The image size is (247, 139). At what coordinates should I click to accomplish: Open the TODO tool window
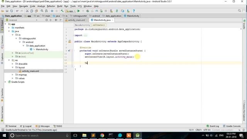58,126
